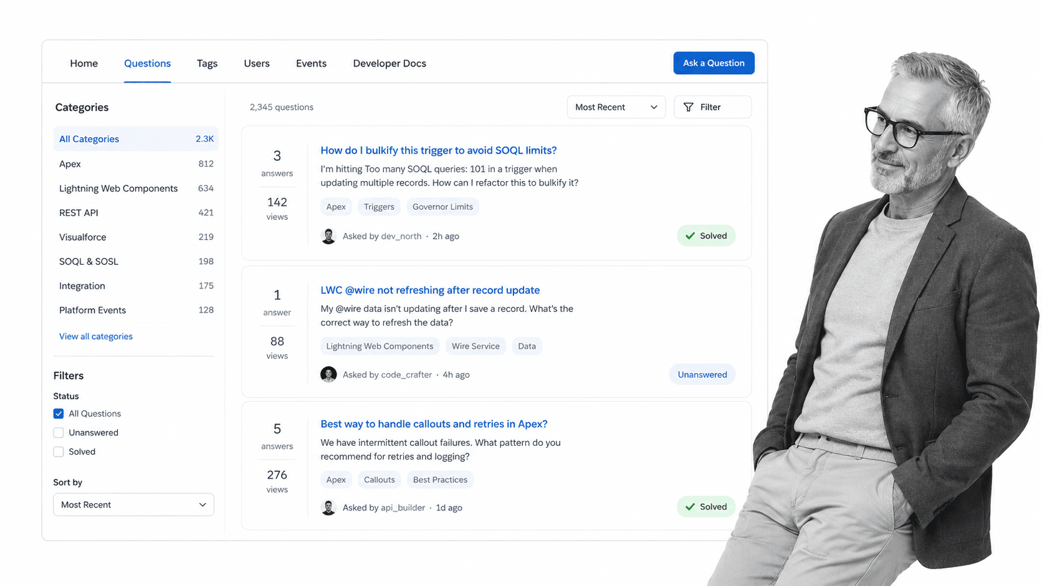Click the Solved badge text on the callouts question

pyautogui.click(x=714, y=507)
